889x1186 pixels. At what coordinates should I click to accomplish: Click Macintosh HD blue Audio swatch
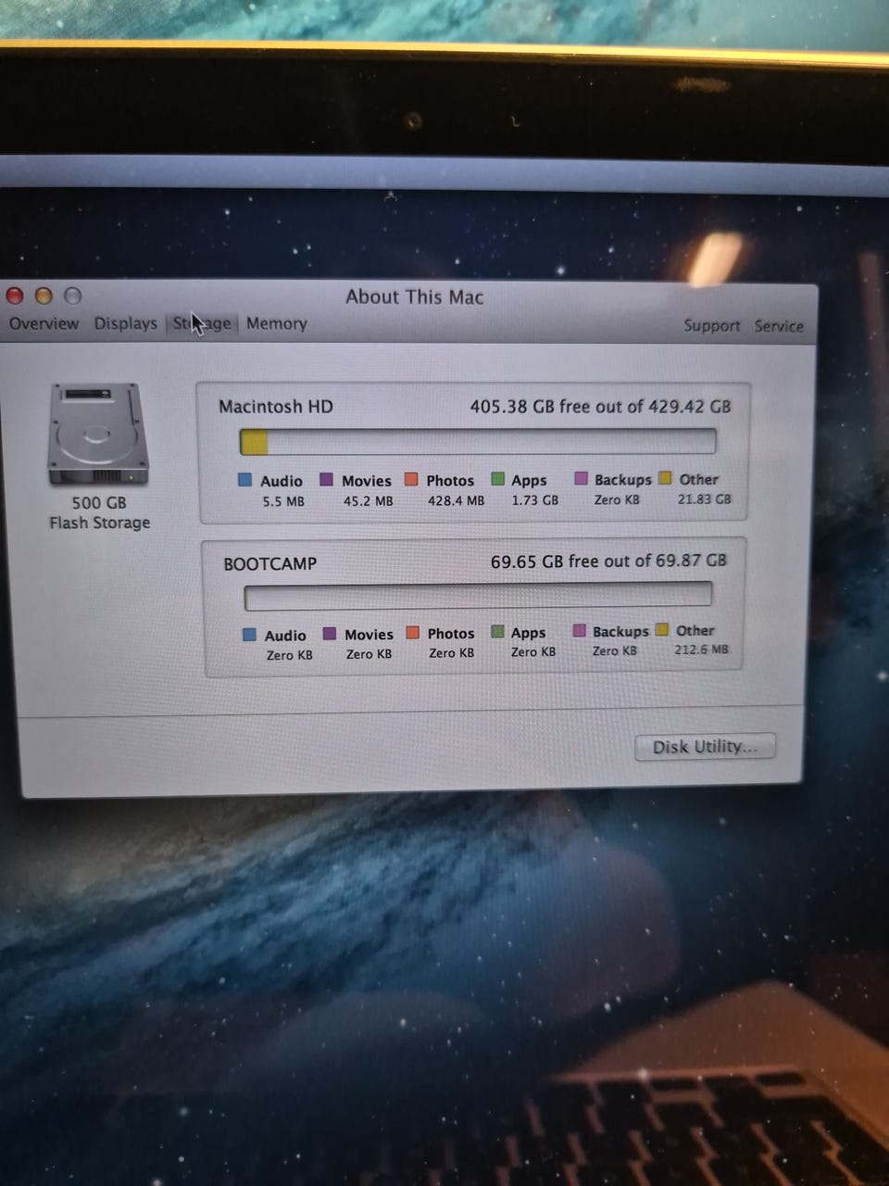pos(244,480)
